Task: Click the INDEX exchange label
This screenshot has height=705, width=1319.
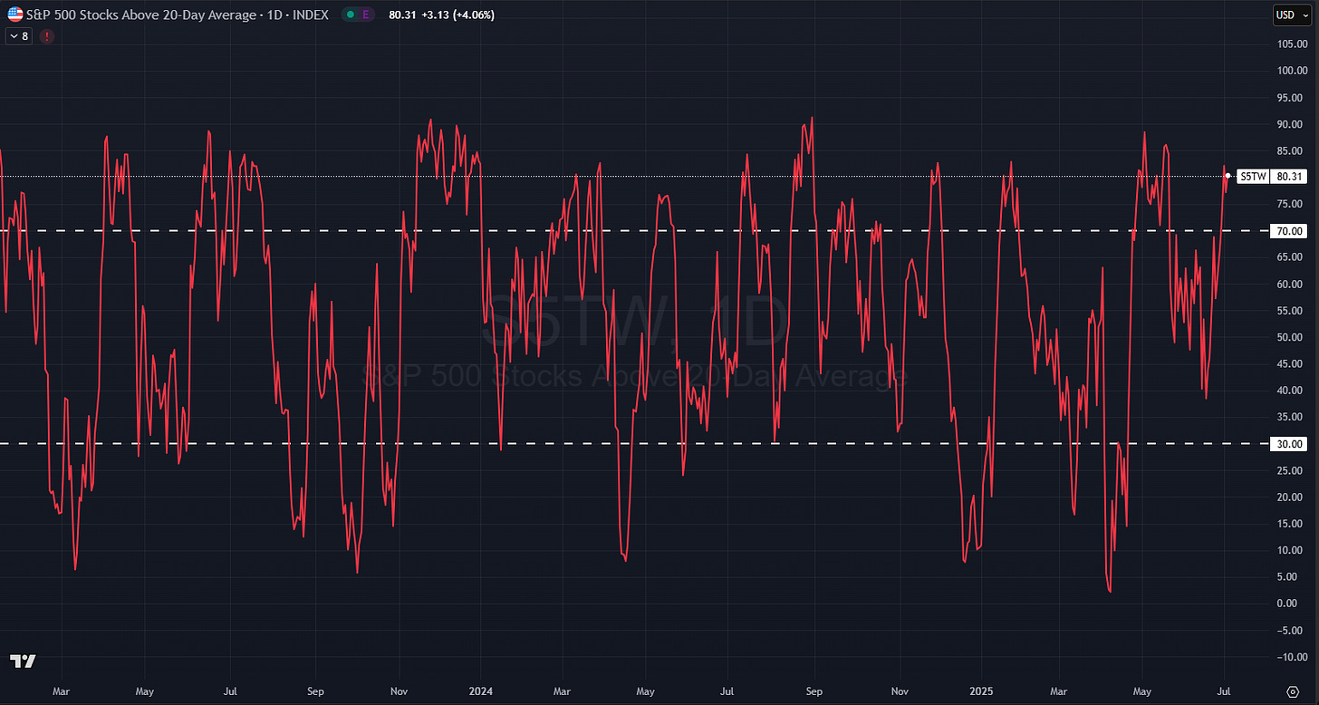Action: pos(310,15)
